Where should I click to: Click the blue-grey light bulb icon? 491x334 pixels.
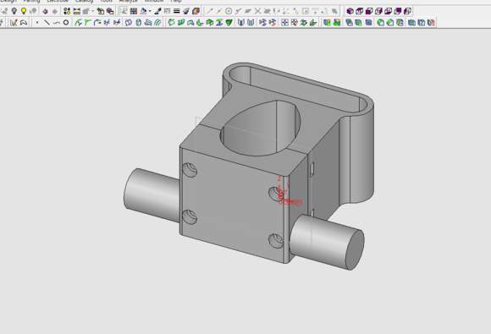pyautogui.click(x=14, y=11)
